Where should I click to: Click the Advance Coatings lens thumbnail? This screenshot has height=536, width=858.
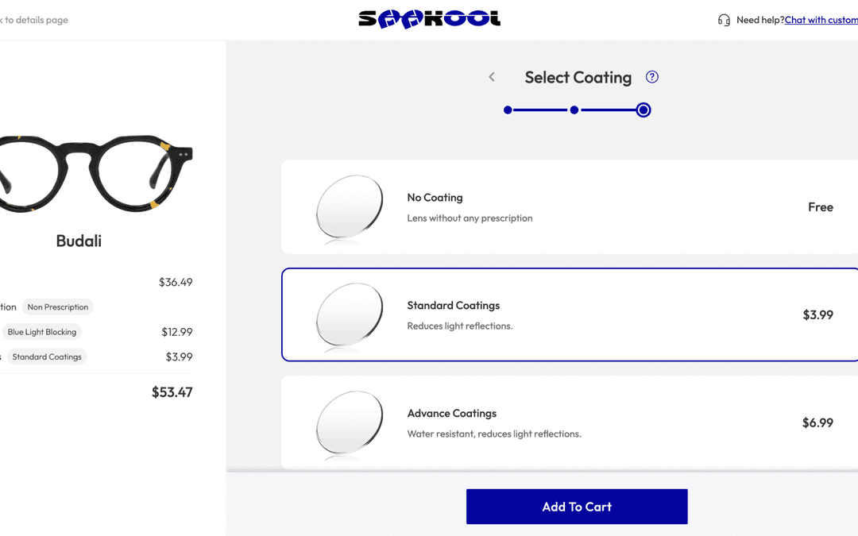point(350,422)
